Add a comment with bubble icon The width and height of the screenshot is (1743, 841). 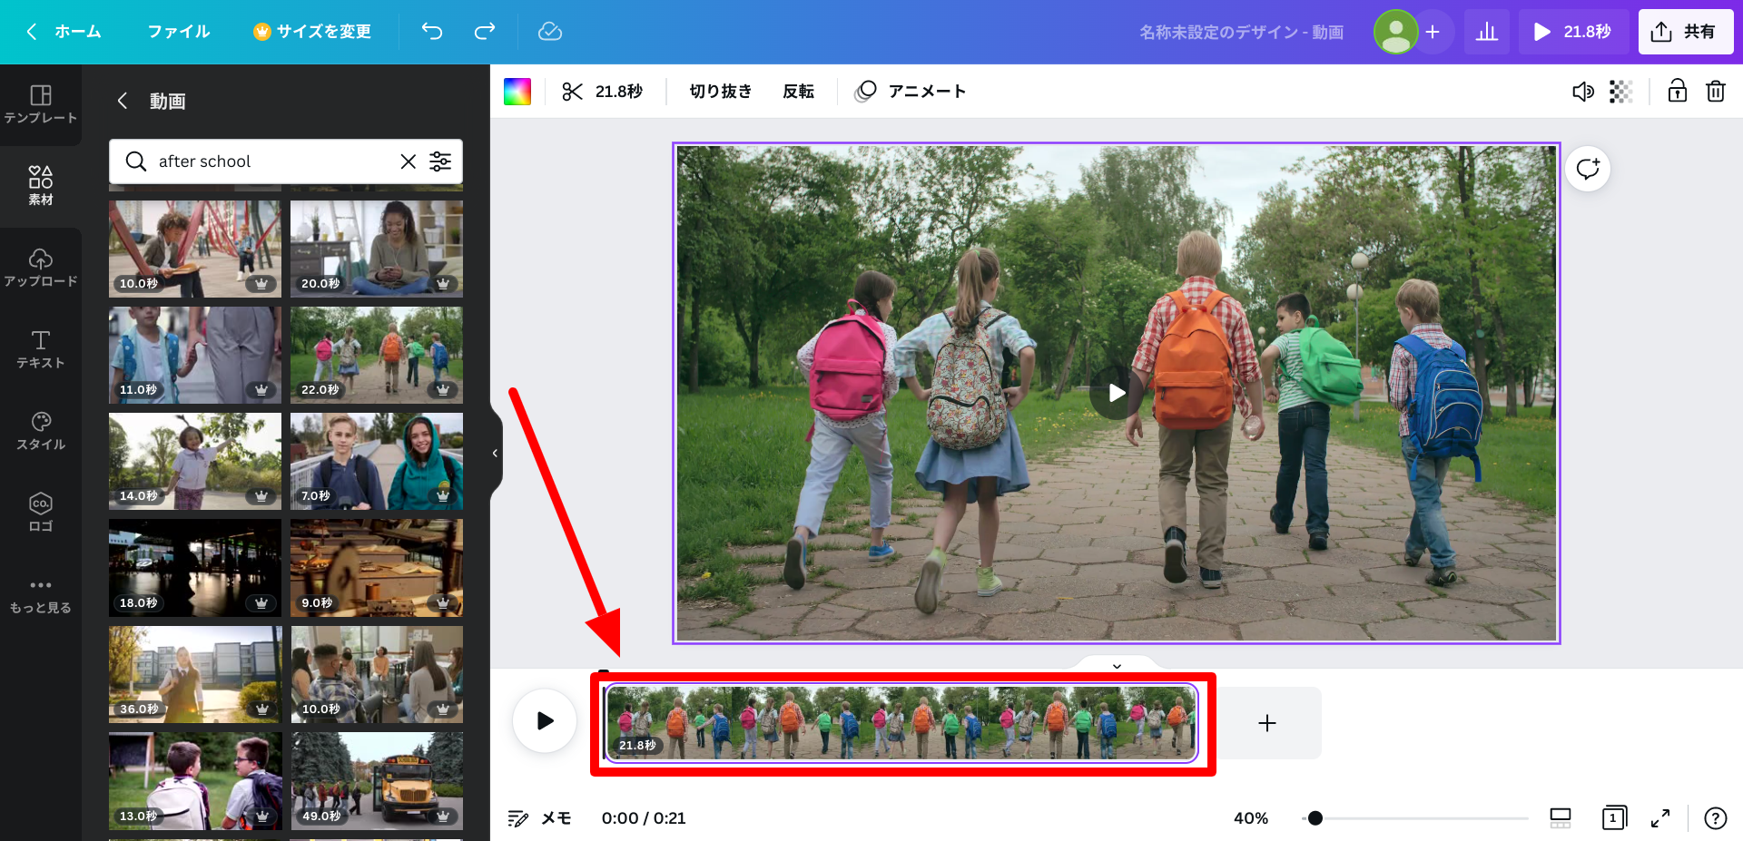click(x=1588, y=169)
